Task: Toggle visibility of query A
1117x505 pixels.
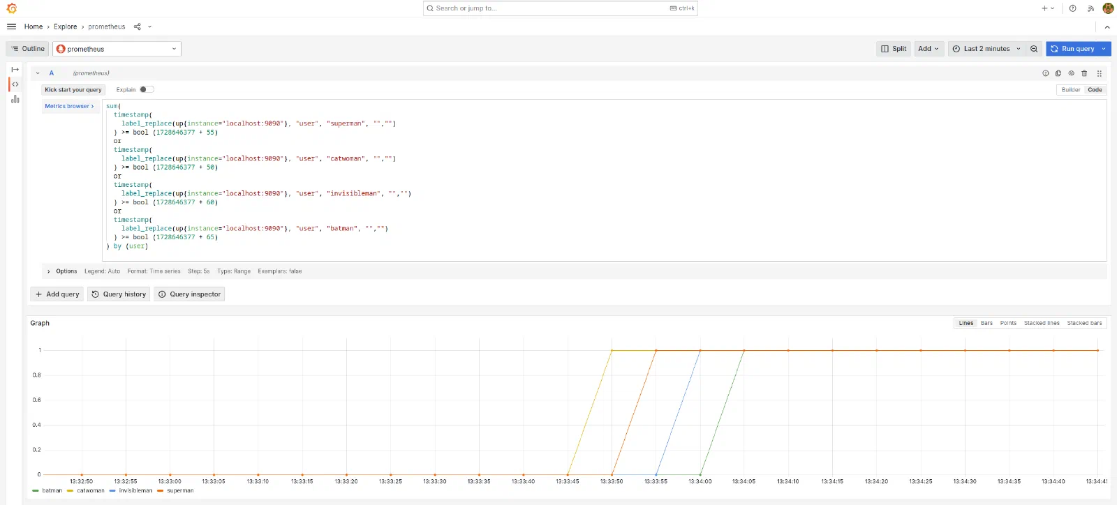Action: 1071,73
